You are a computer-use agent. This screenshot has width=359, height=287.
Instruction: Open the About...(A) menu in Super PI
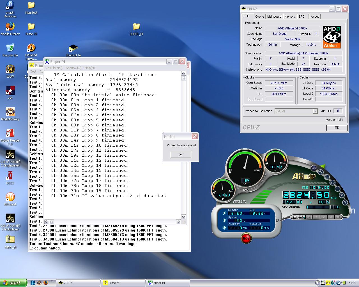click(73, 68)
